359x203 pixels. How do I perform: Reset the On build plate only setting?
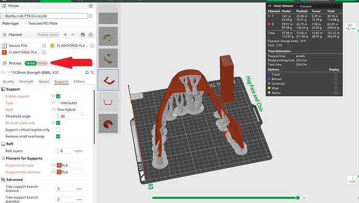pyautogui.click(x=54, y=123)
